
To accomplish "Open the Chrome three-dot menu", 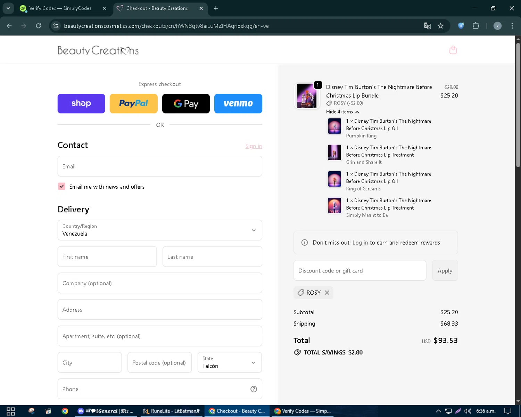I will coord(512,26).
